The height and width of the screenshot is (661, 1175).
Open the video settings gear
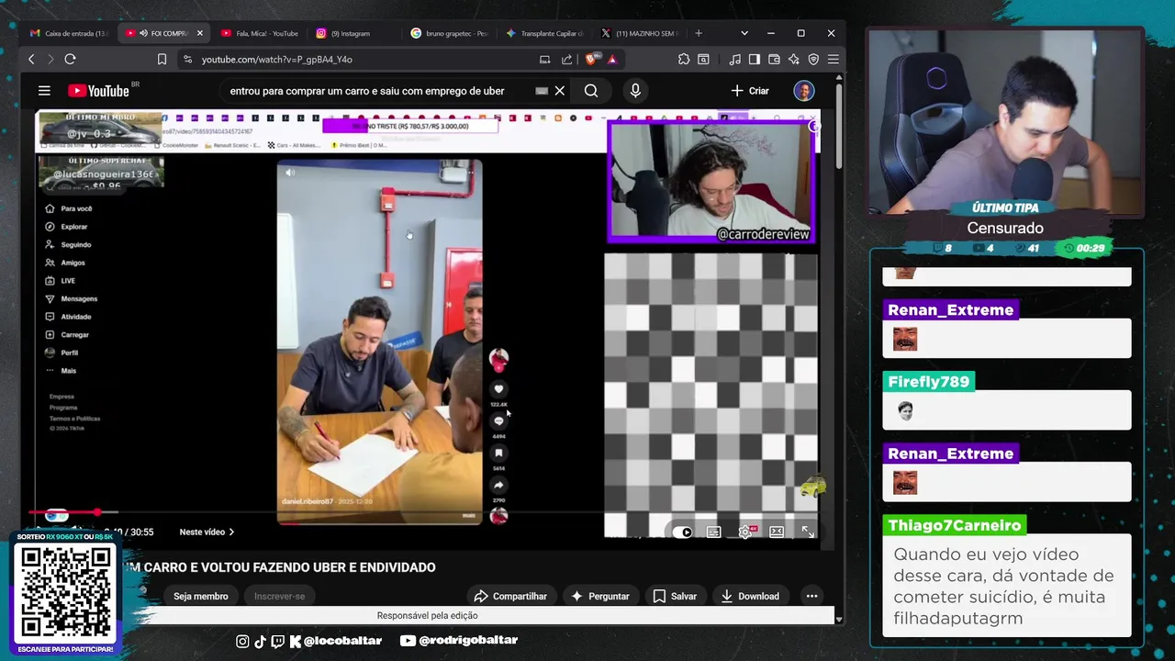[744, 532]
